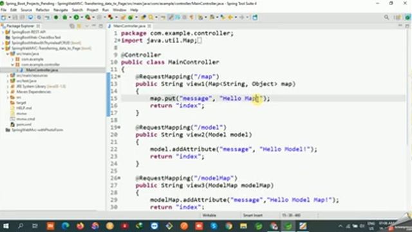Click the Save toolbar icon
412x232 pixels.
(15, 17)
